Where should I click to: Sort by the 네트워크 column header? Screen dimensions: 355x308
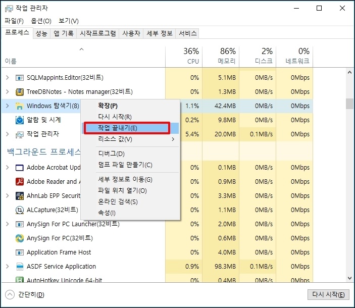pyautogui.click(x=294, y=57)
